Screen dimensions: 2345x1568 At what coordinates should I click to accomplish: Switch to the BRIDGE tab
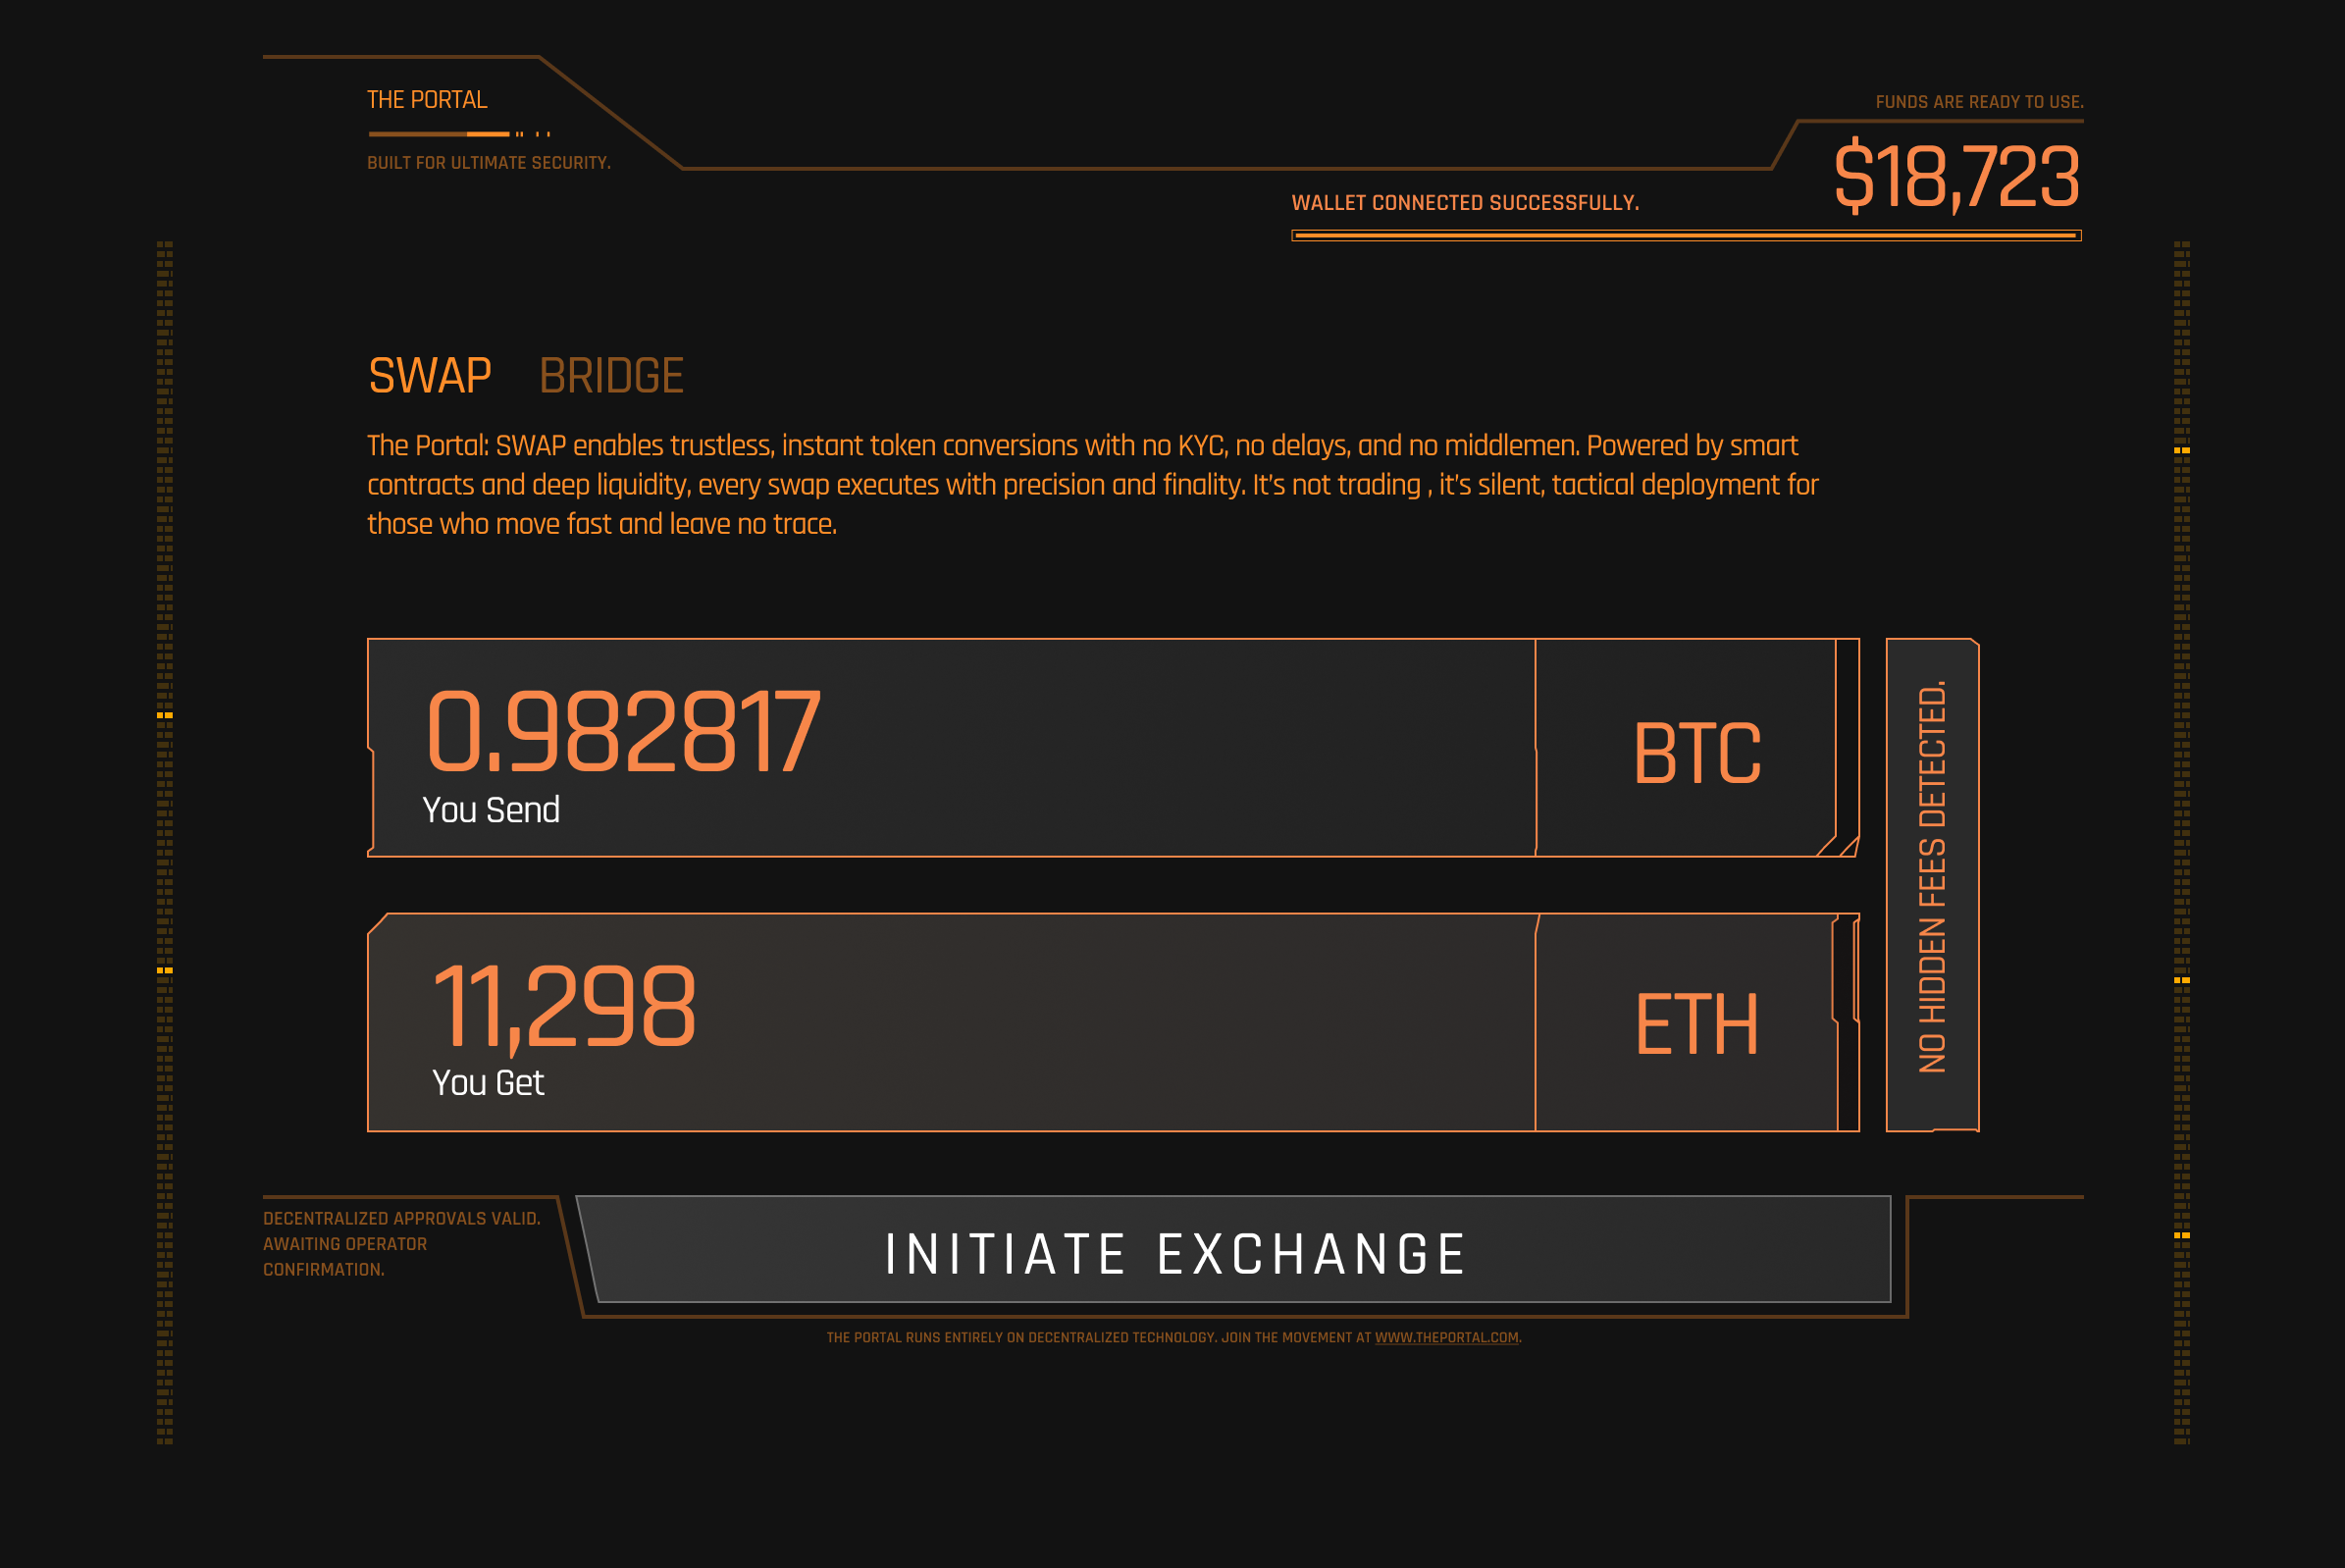point(613,376)
